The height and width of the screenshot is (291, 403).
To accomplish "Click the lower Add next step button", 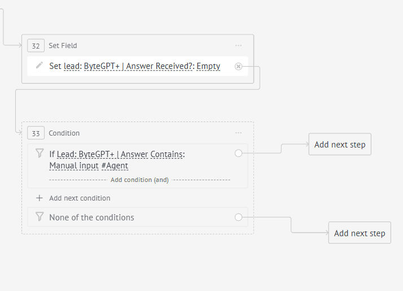I will tap(360, 233).
